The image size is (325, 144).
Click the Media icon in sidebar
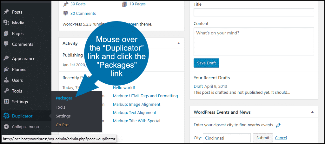[6, 23]
